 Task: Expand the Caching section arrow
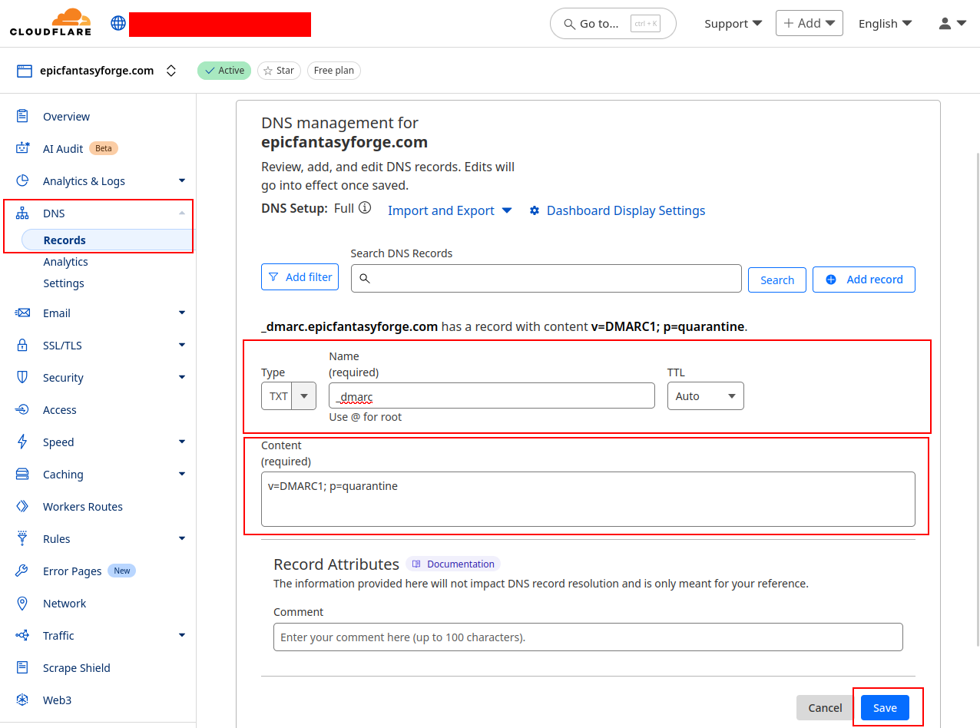(182, 474)
